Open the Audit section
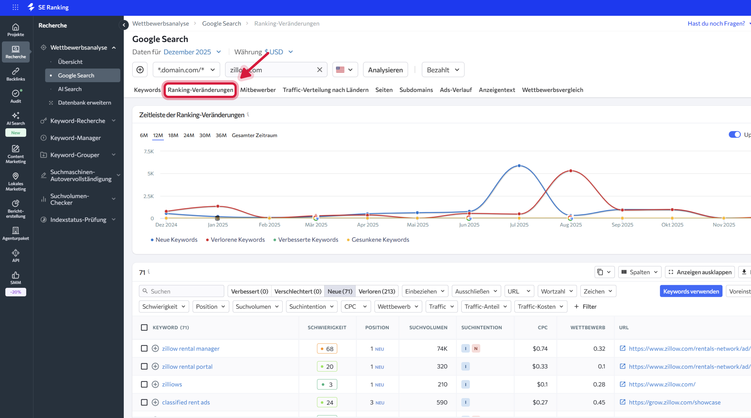 tap(16, 96)
